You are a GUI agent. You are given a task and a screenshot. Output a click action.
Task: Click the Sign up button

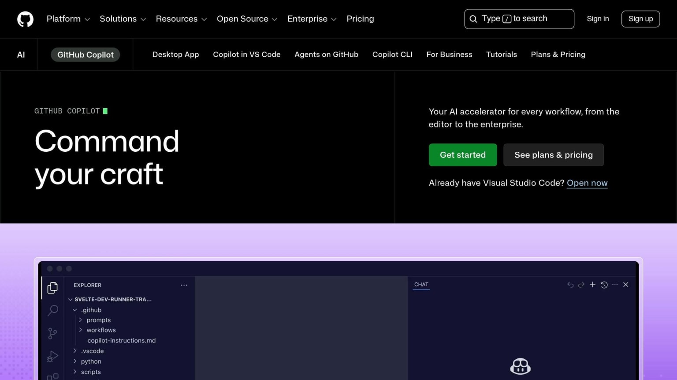point(640,19)
